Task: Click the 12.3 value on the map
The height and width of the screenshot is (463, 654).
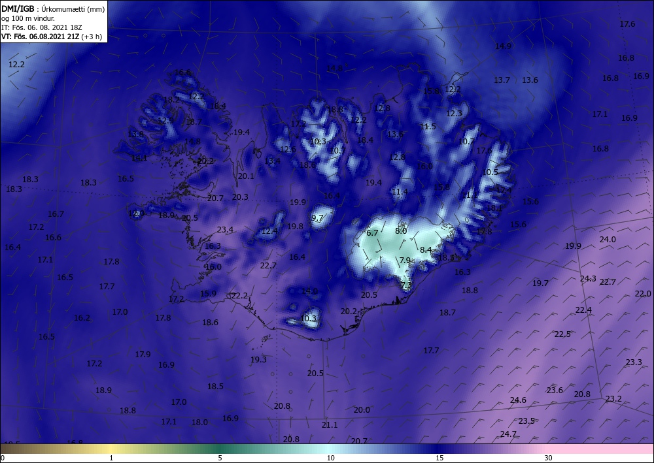Action: [455, 113]
